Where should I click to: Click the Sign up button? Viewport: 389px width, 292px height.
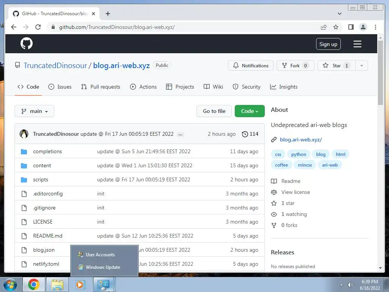[x=328, y=44]
